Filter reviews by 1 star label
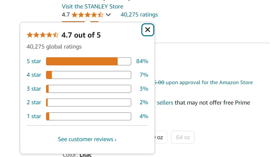The image size is (271, 157). [34, 116]
